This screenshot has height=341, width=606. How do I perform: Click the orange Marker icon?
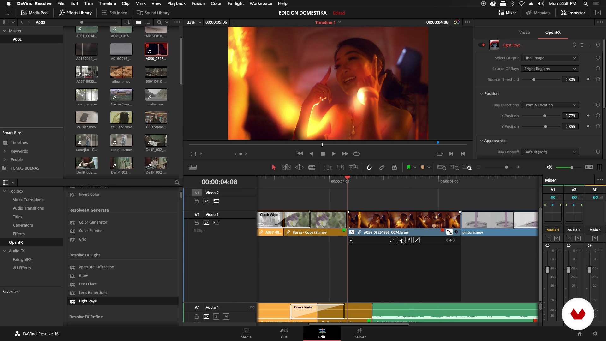pyautogui.click(x=423, y=167)
